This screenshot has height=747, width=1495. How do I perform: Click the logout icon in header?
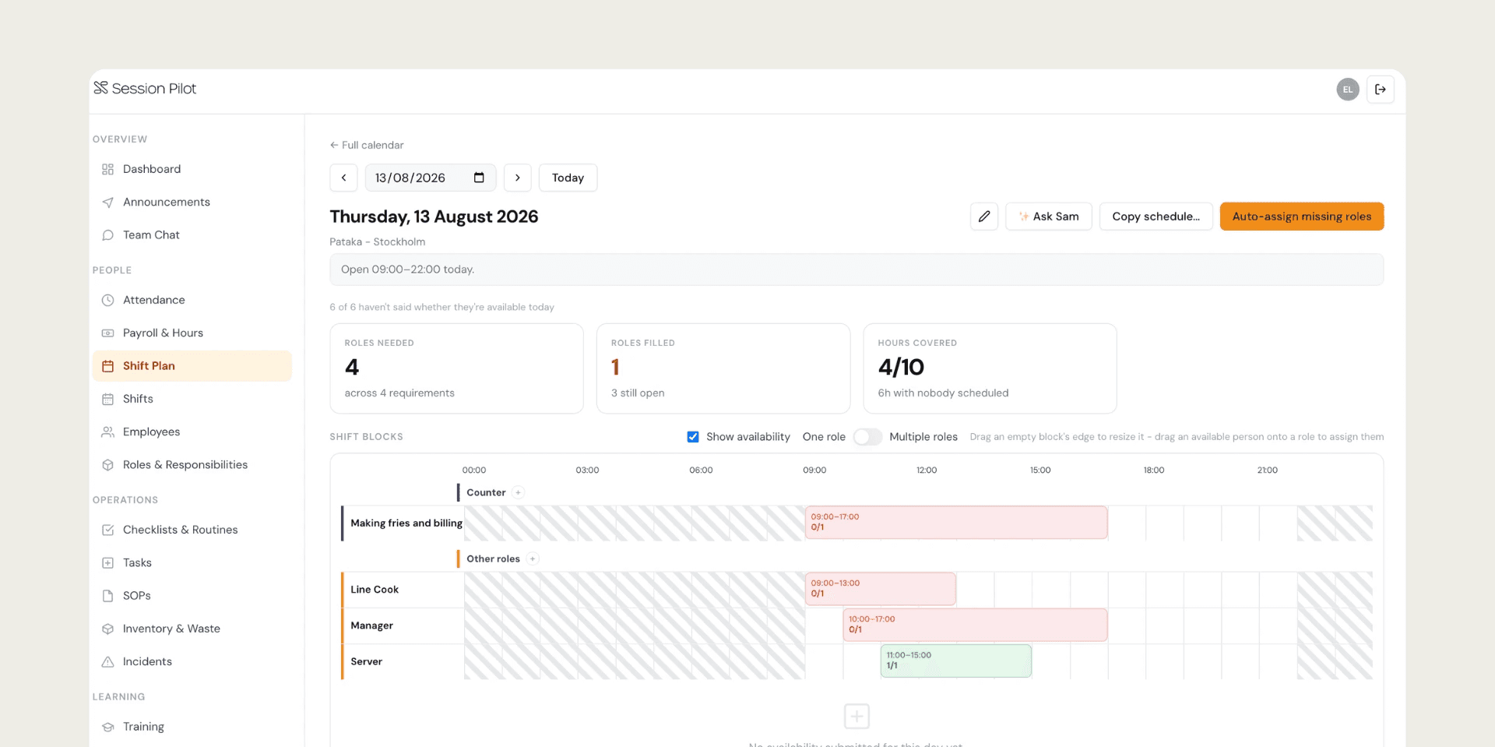click(1380, 90)
